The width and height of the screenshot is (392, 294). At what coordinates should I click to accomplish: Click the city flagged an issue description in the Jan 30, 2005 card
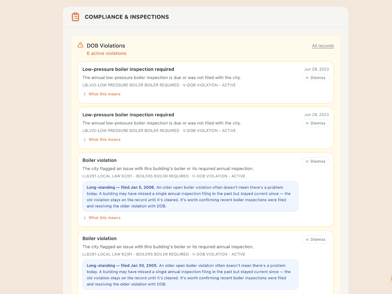(168, 247)
